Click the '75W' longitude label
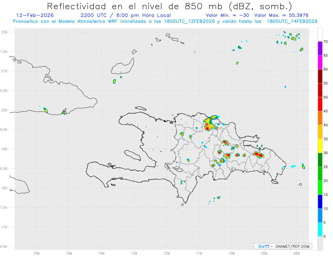 [69, 253]
